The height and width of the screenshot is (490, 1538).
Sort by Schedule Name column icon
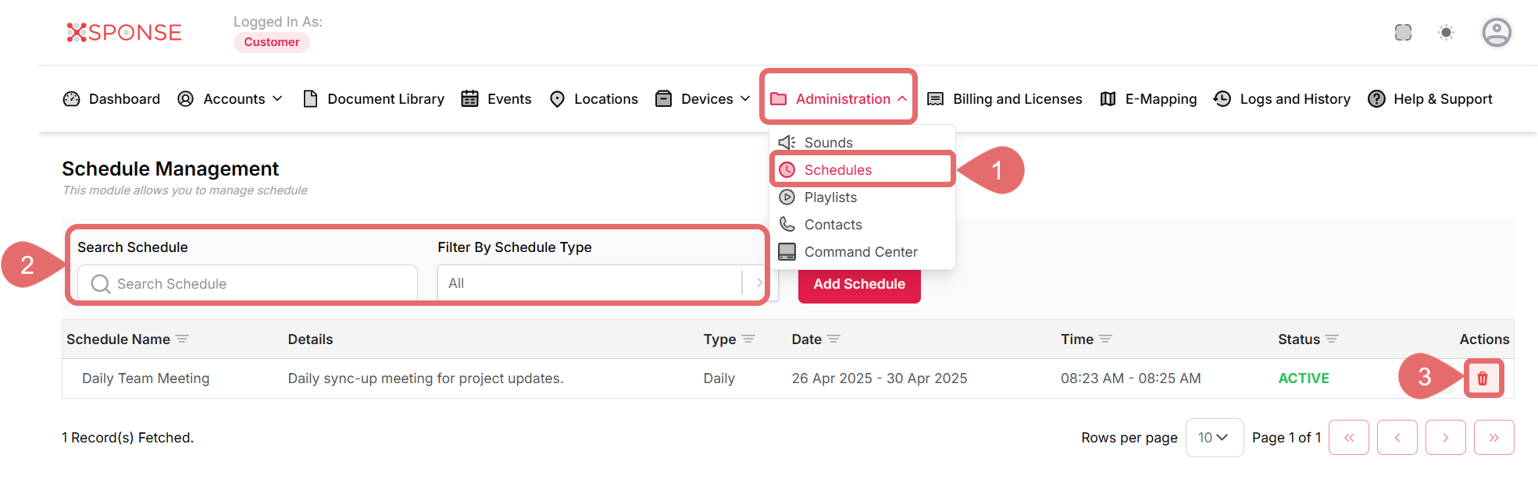[x=182, y=339]
